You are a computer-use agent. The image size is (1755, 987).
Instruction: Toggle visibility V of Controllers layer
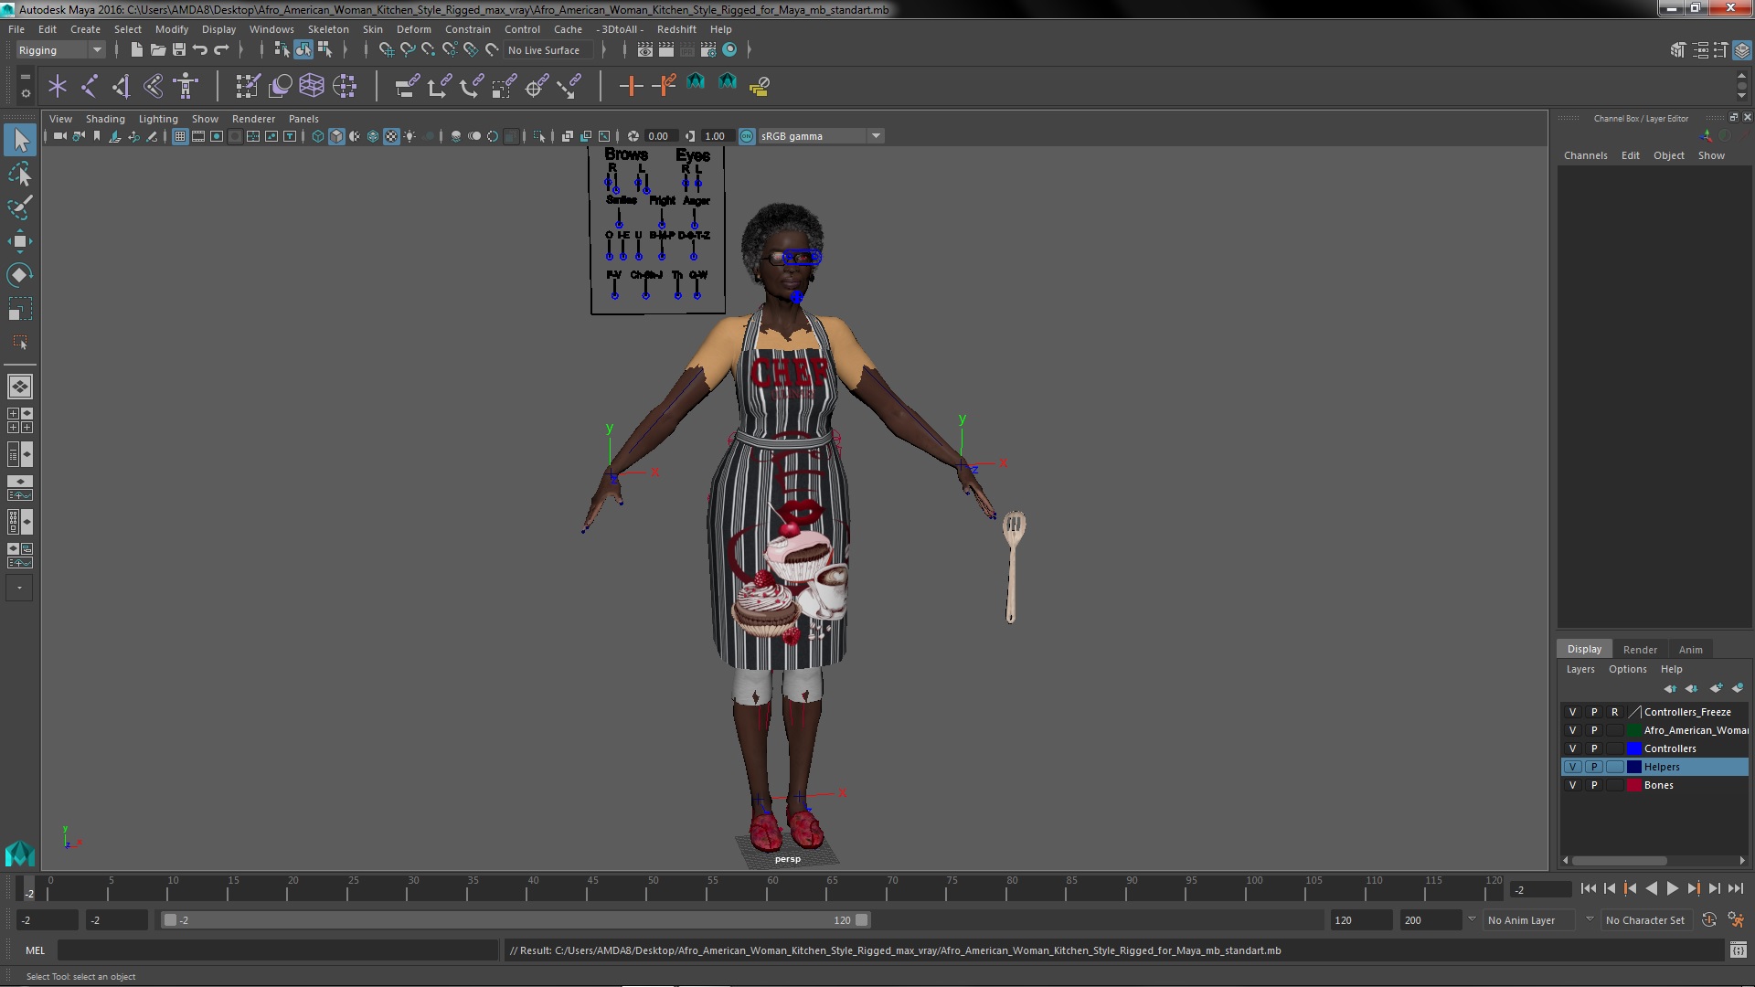point(1572,748)
